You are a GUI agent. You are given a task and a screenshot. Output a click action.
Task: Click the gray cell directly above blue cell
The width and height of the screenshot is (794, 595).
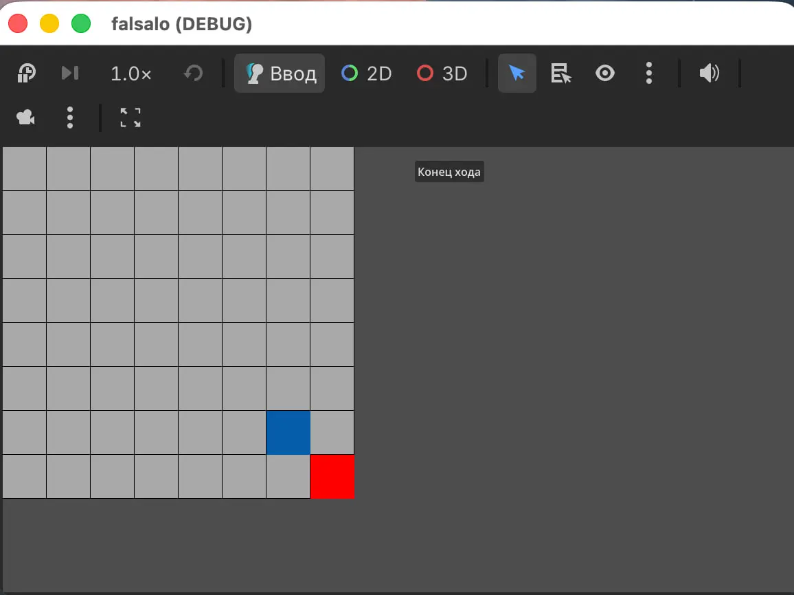[288, 388]
